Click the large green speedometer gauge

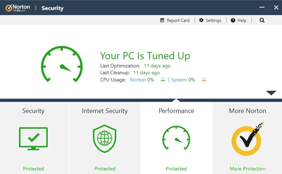(62, 64)
